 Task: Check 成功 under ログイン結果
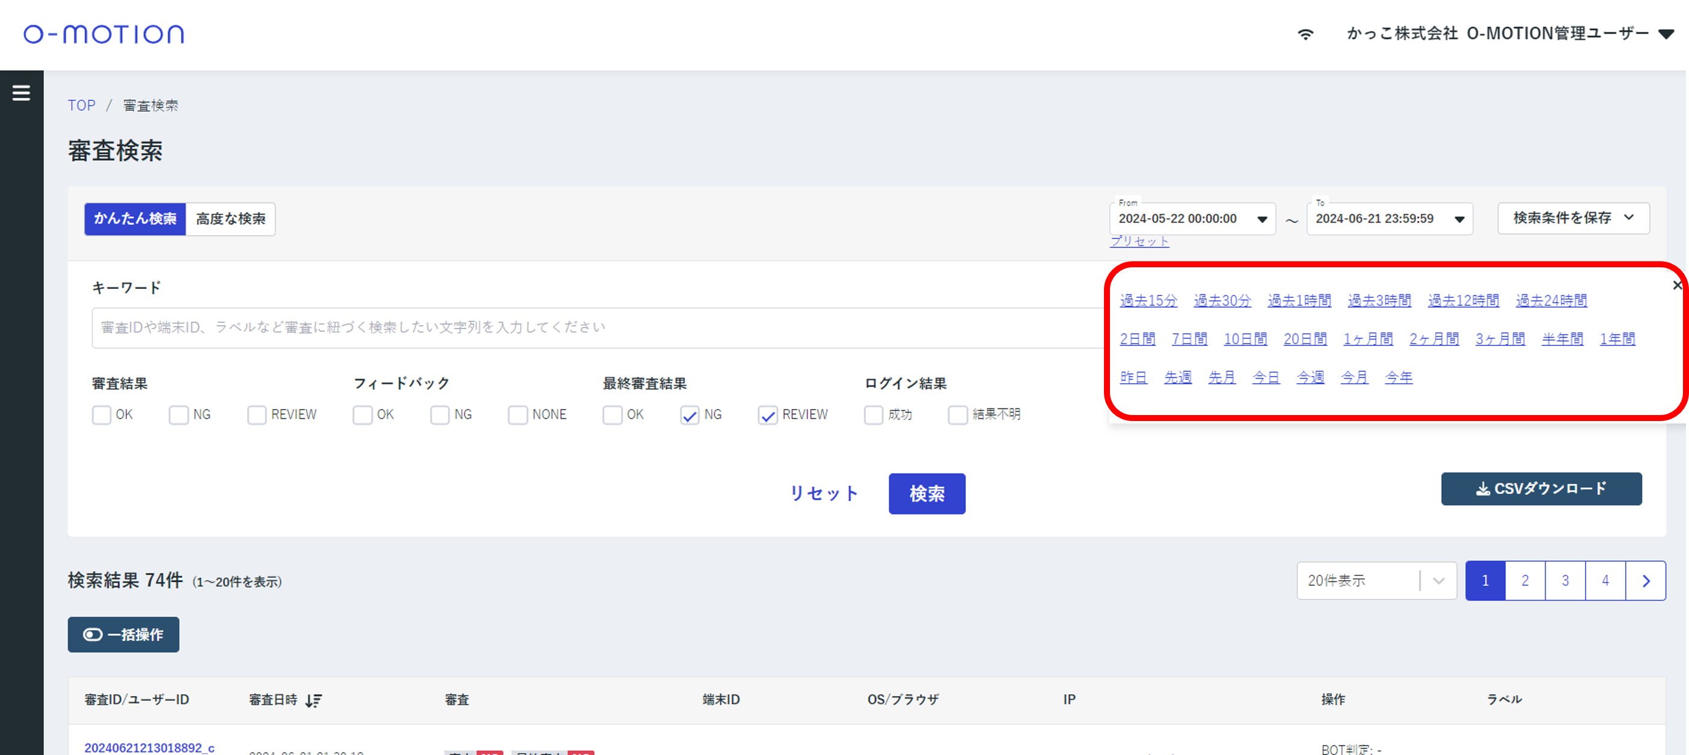click(872, 415)
